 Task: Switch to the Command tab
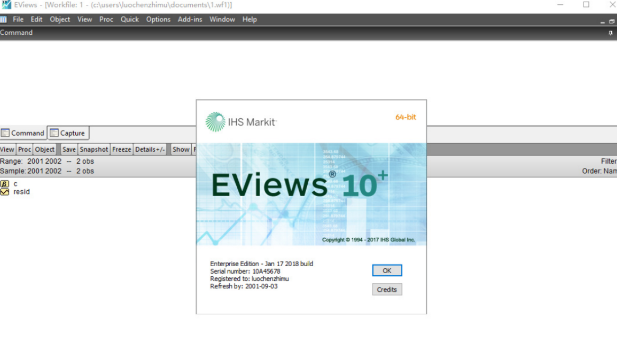[x=23, y=133]
